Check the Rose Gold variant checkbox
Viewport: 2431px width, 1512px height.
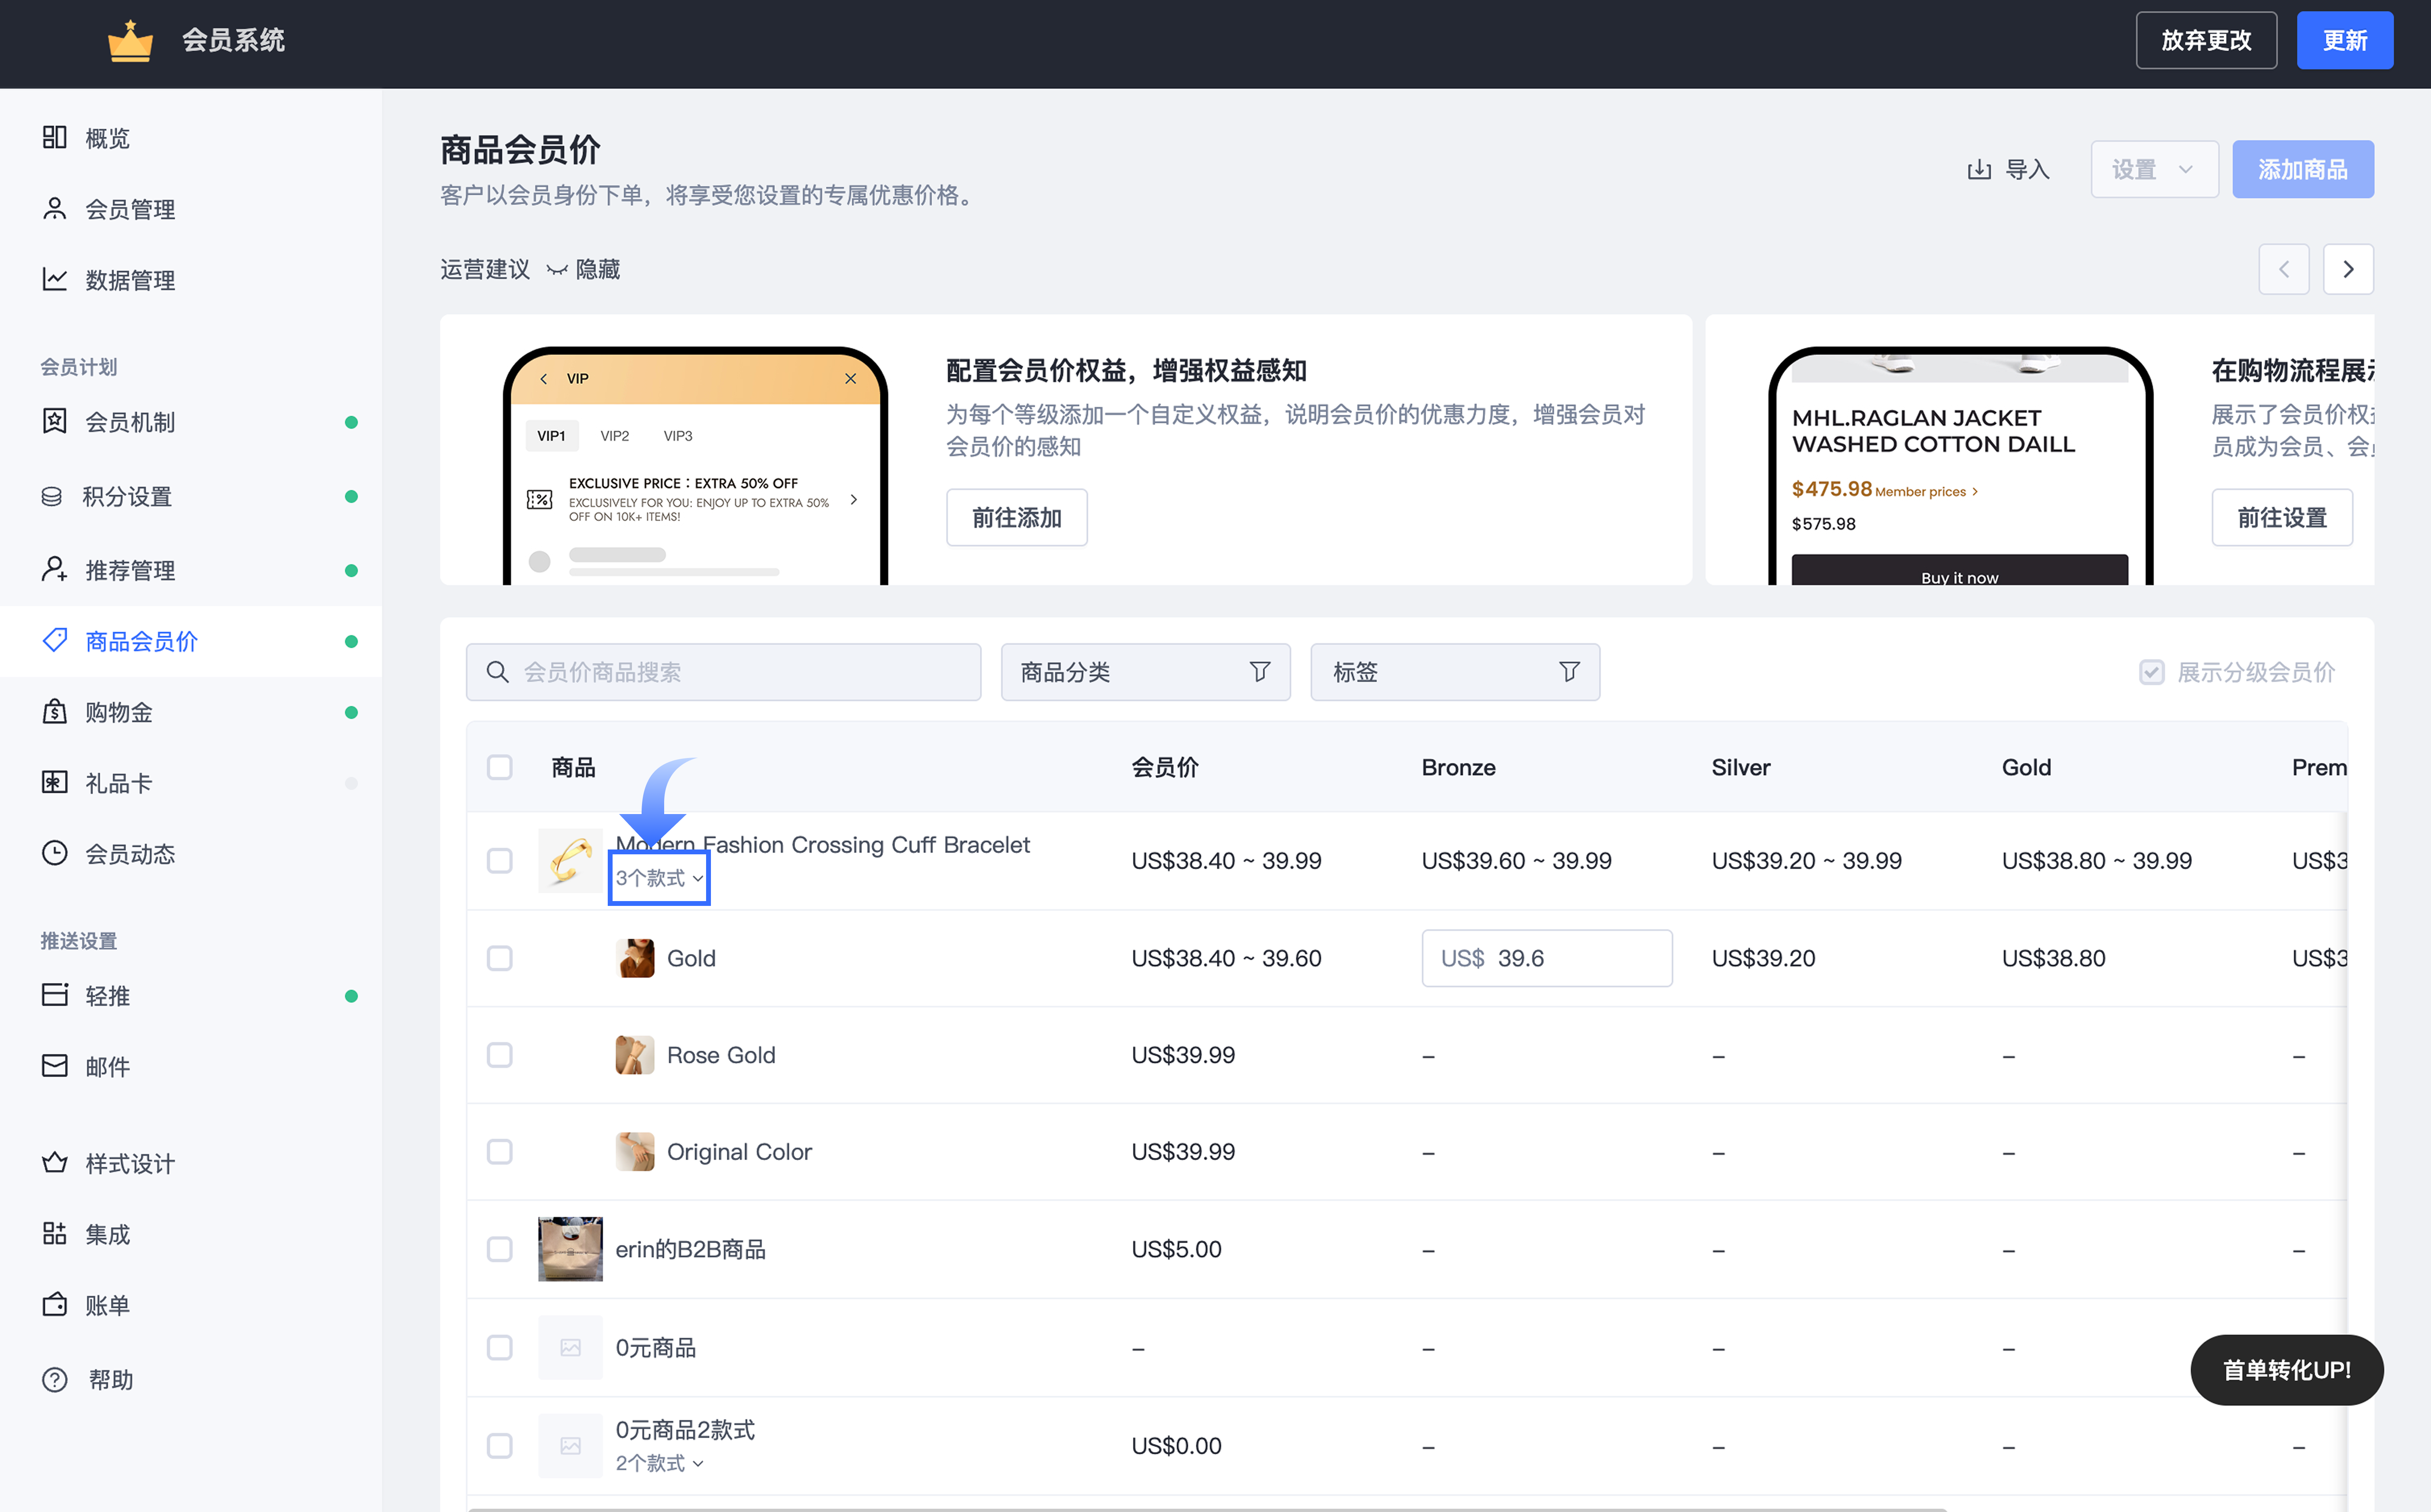[x=500, y=1055]
